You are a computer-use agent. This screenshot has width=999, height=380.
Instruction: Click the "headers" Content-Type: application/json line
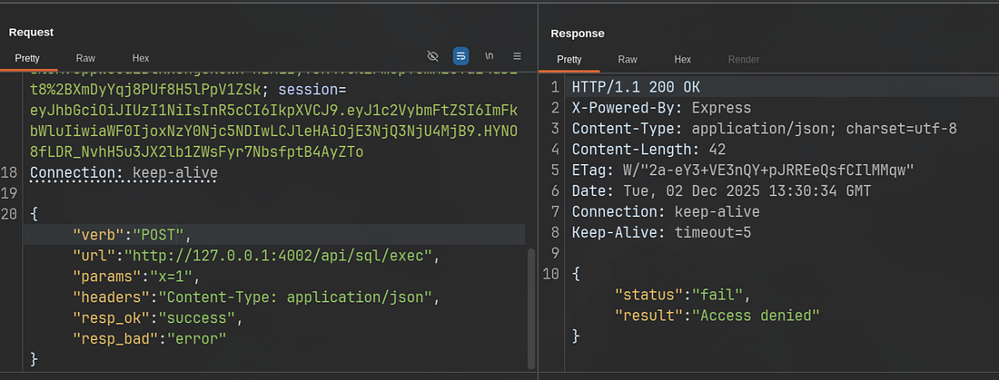click(x=257, y=297)
